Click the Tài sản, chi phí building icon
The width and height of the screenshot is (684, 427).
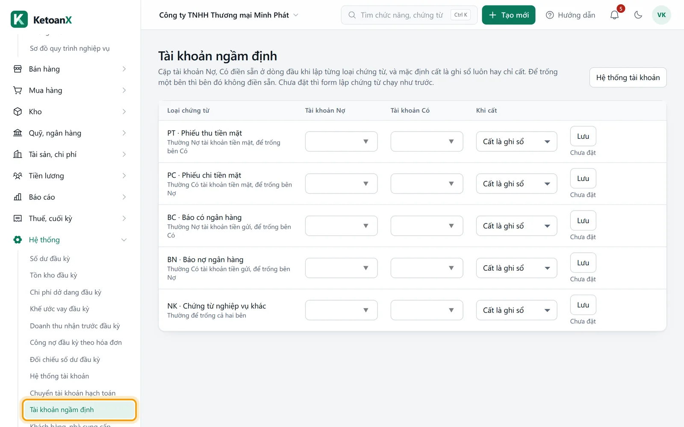click(x=18, y=154)
